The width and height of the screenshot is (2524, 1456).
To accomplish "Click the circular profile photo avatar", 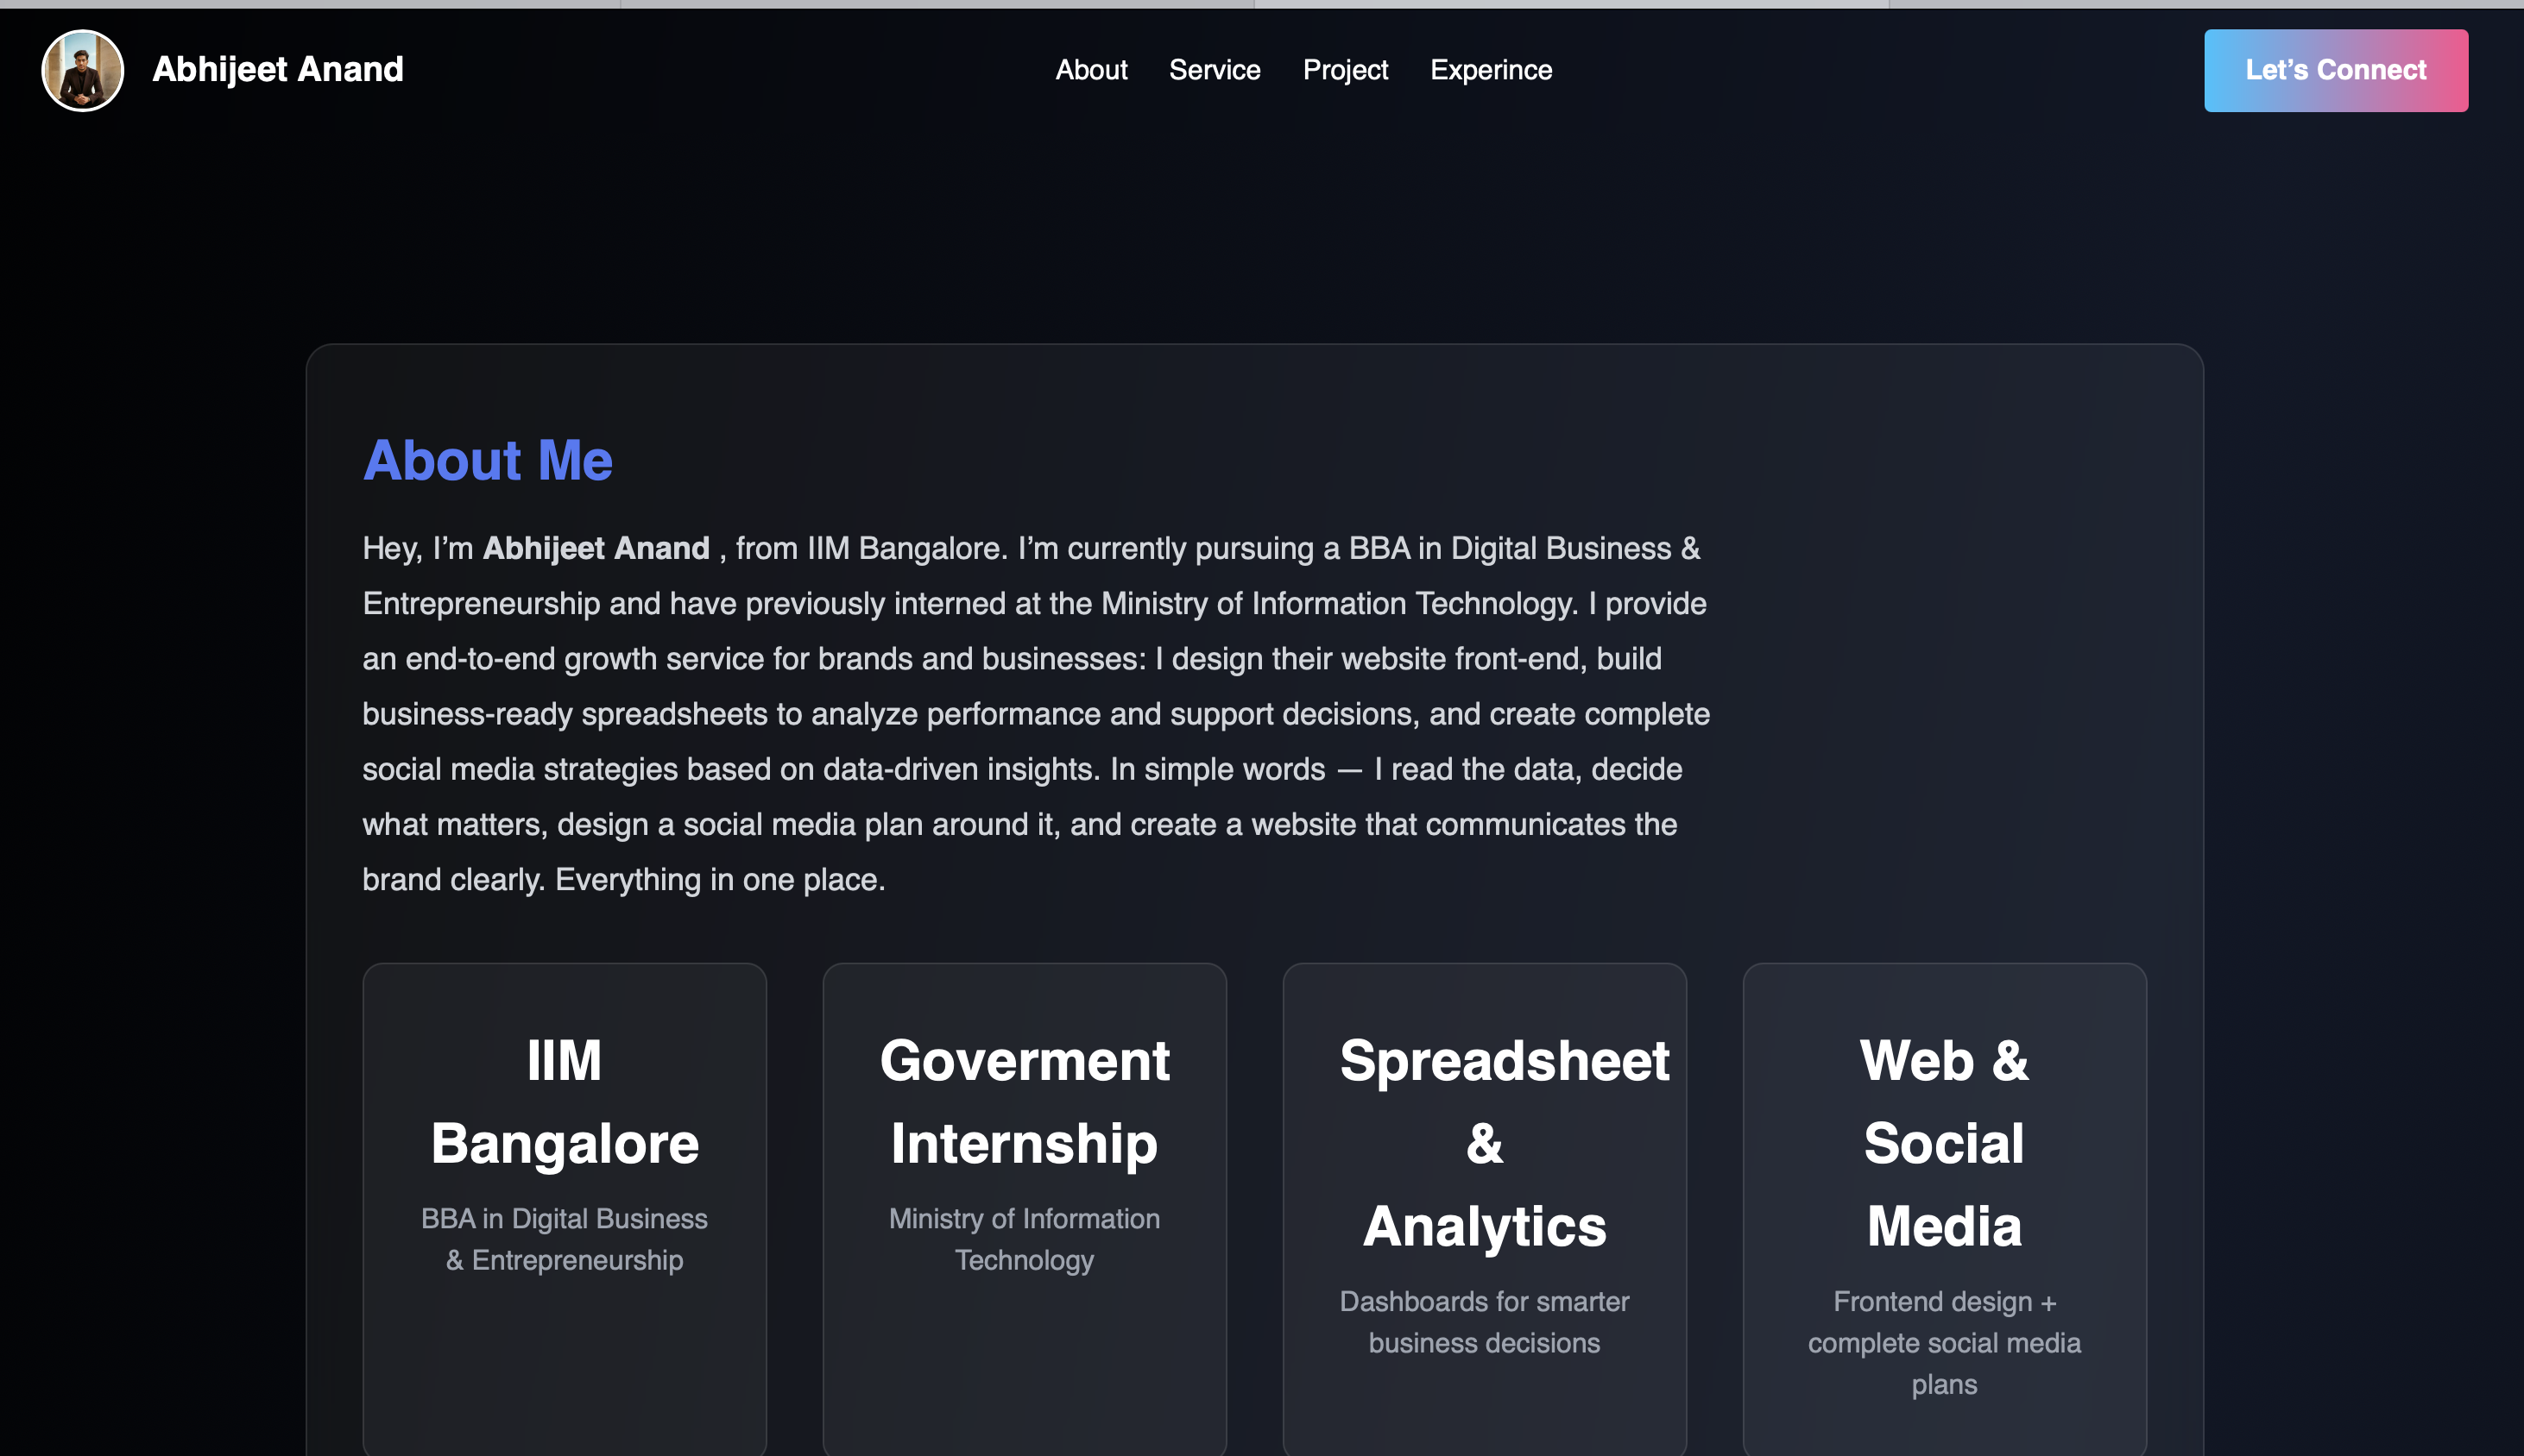I will point(82,70).
